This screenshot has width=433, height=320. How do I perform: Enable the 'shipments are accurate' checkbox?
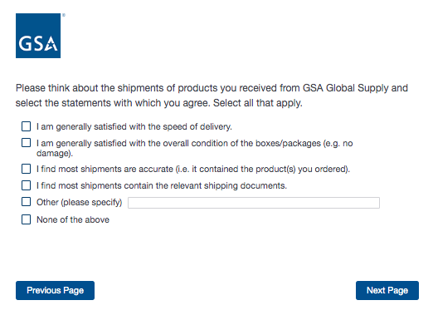(26, 169)
